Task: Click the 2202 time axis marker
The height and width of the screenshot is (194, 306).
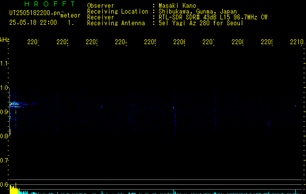Action: tap(62, 42)
